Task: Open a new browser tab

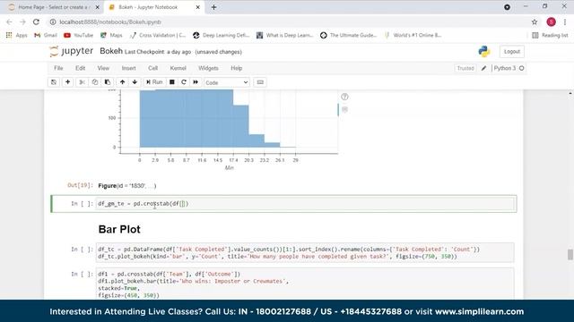Action: tap(213, 7)
